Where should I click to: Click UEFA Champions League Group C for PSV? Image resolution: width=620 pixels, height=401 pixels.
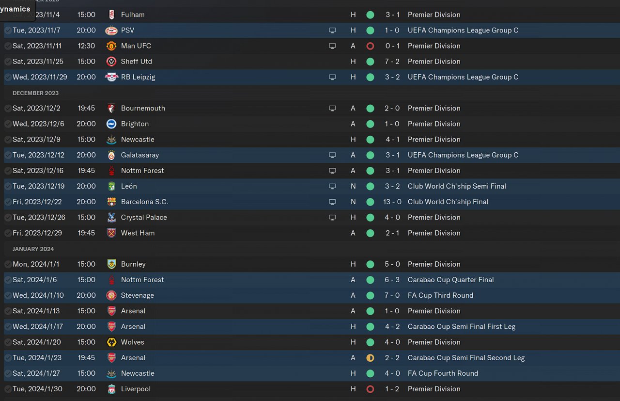(463, 30)
